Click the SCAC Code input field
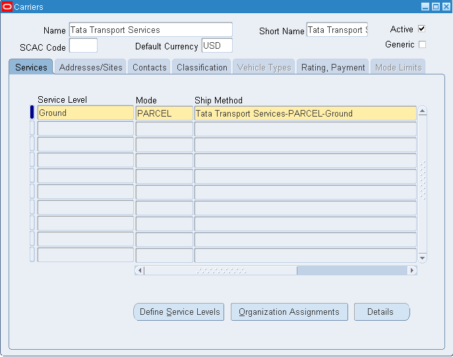The width and height of the screenshot is (453, 357). (x=83, y=46)
